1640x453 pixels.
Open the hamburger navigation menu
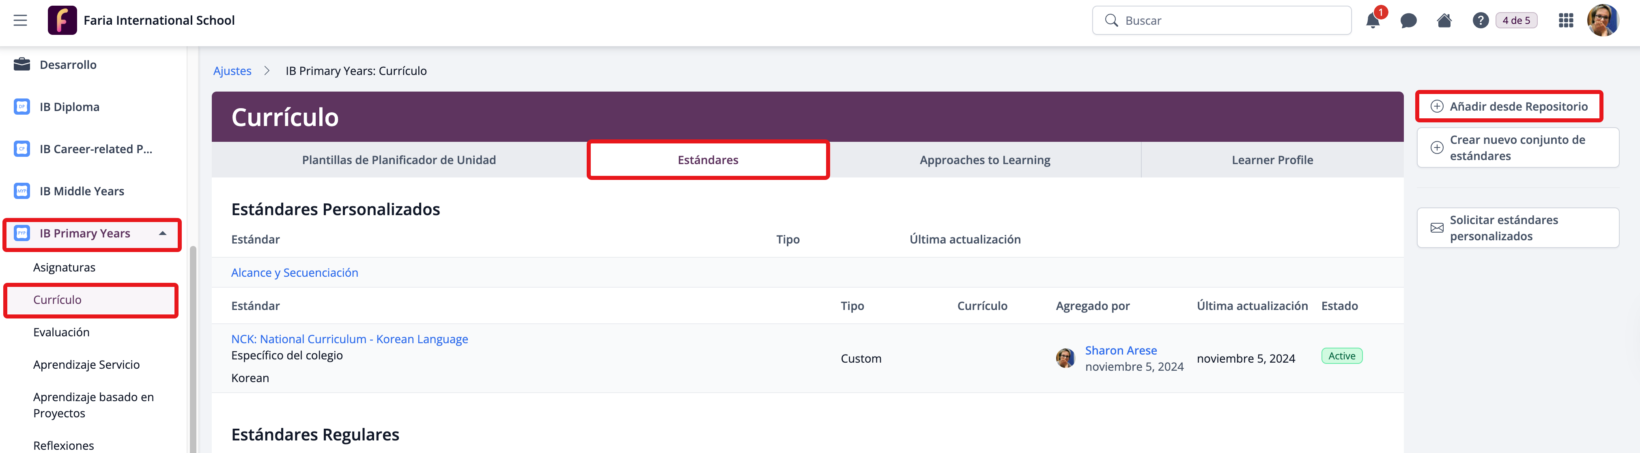(20, 20)
